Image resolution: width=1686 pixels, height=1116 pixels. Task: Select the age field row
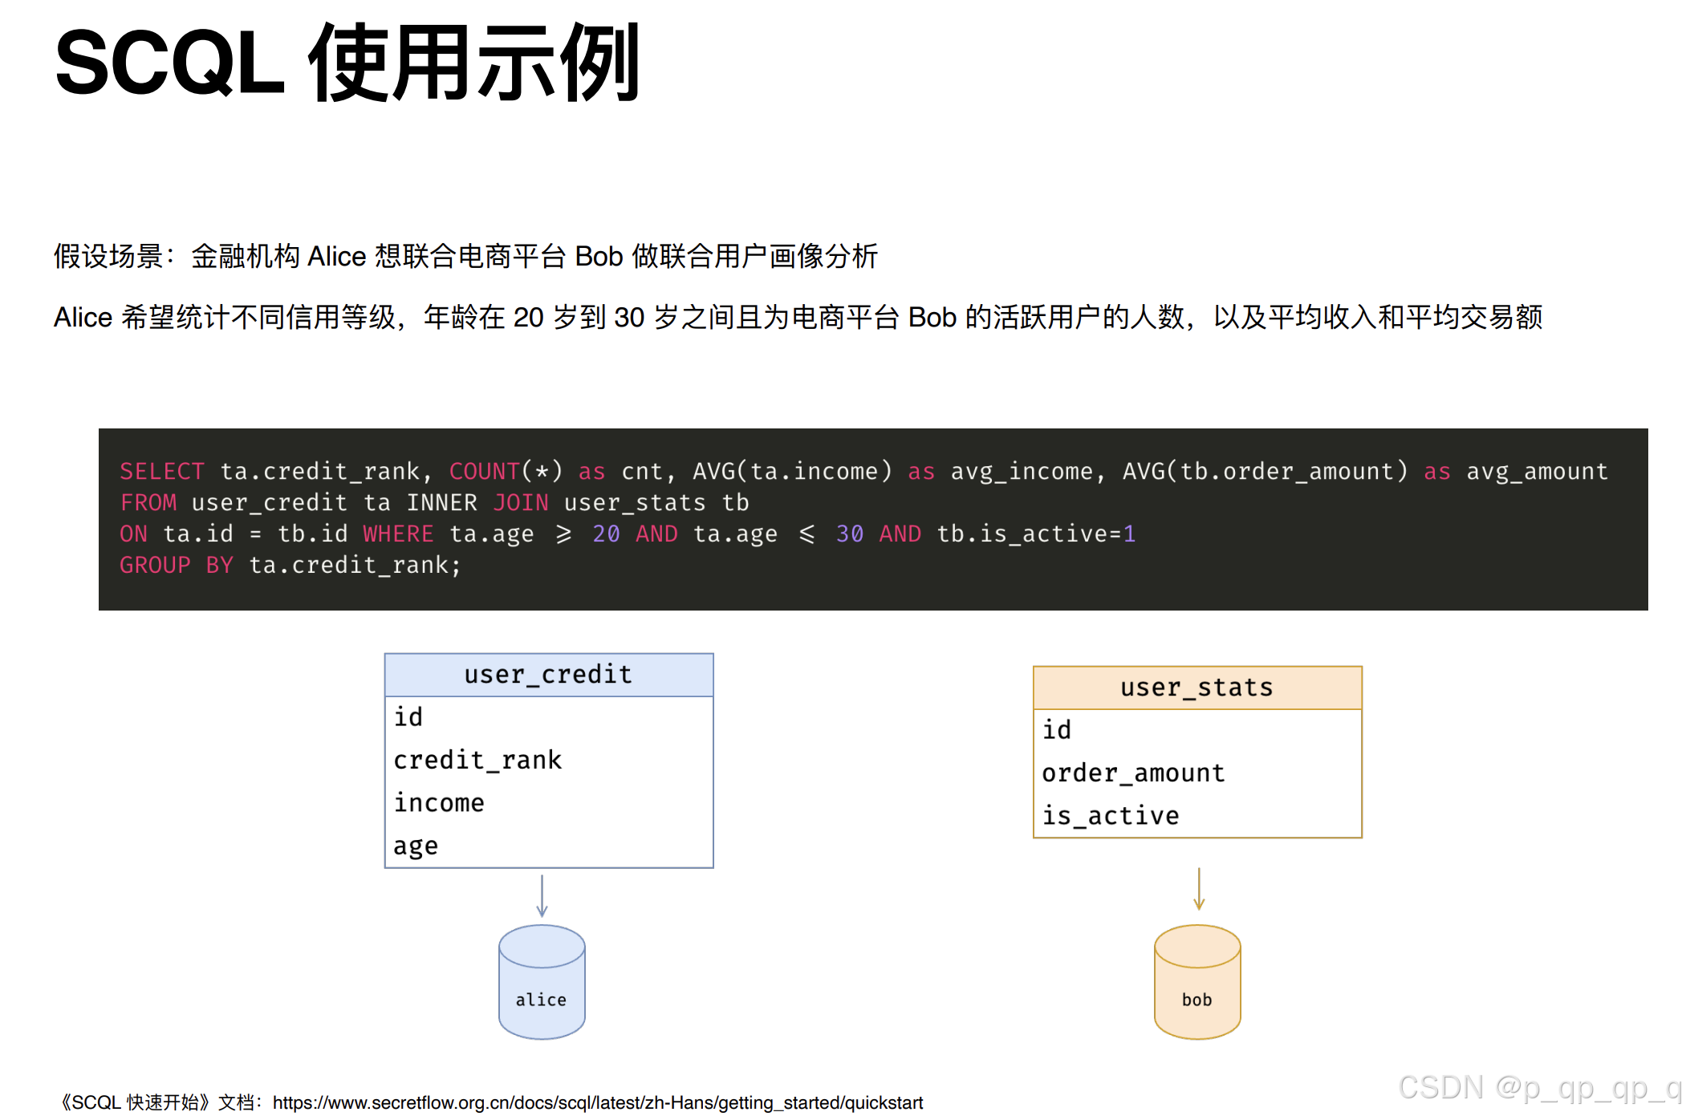416,846
